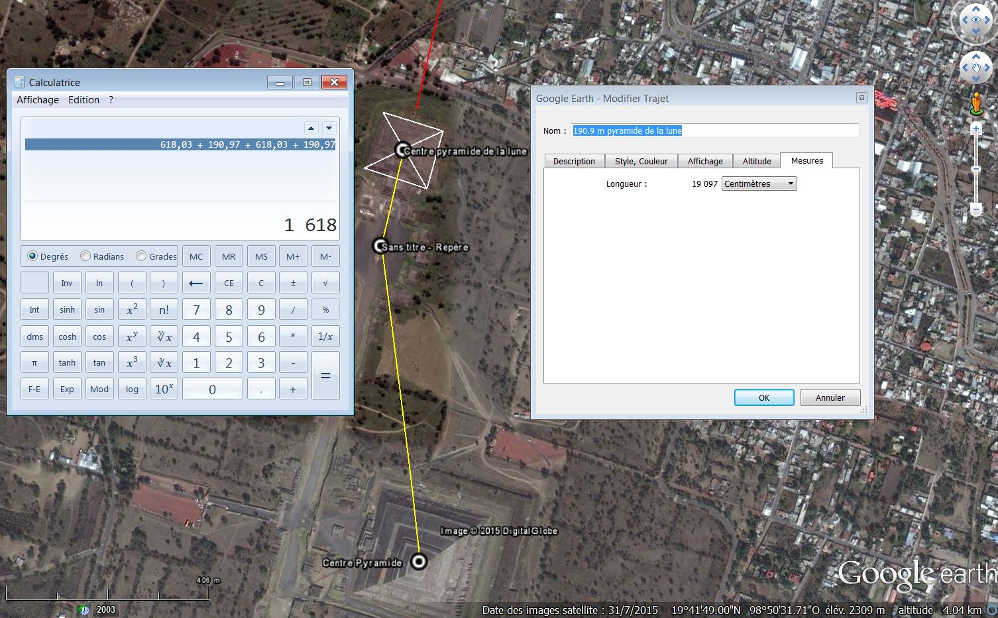
Task: Click the x cubed key
Action: point(132,362)
